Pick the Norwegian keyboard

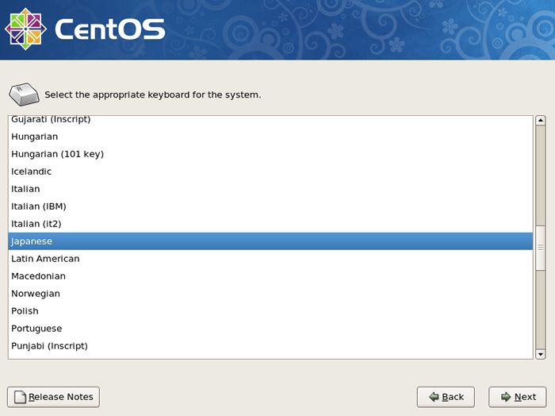point(270,294)
